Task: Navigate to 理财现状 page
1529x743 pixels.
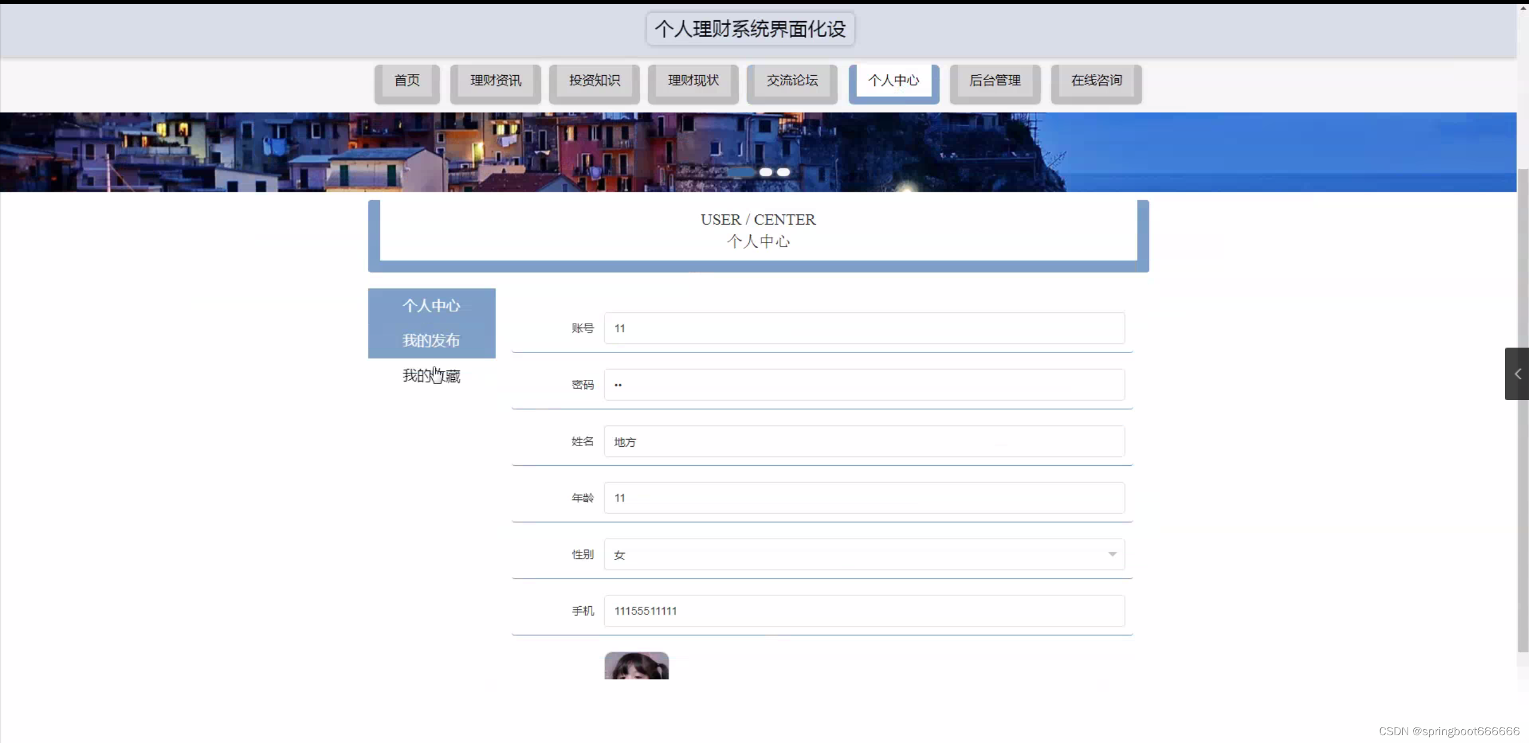Action: [x=693, y=81]
